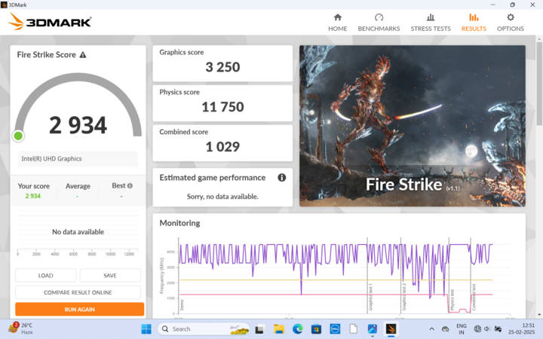Viewport: 543px width, 339px height.
Task: Click the ENG IN language indicator
Action: click(462, 329)
